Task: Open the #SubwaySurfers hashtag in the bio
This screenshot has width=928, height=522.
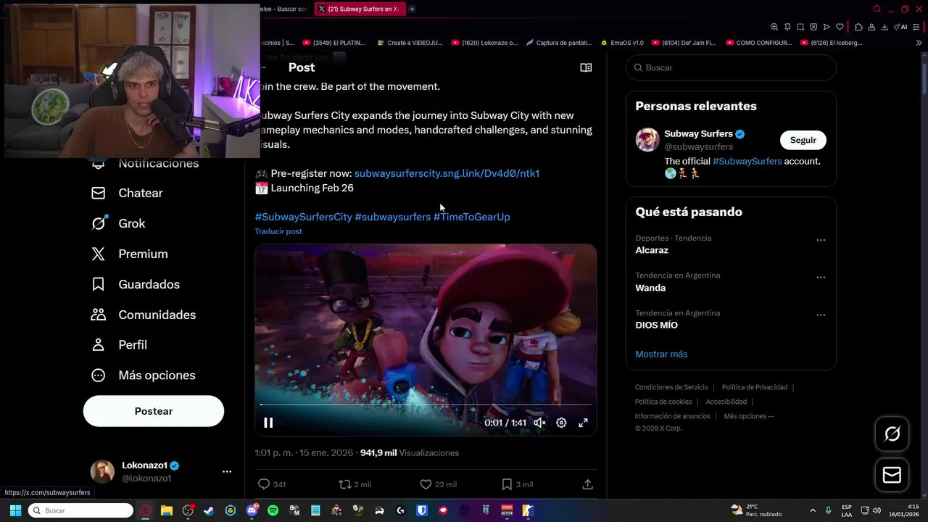Action: click(747, 161)
